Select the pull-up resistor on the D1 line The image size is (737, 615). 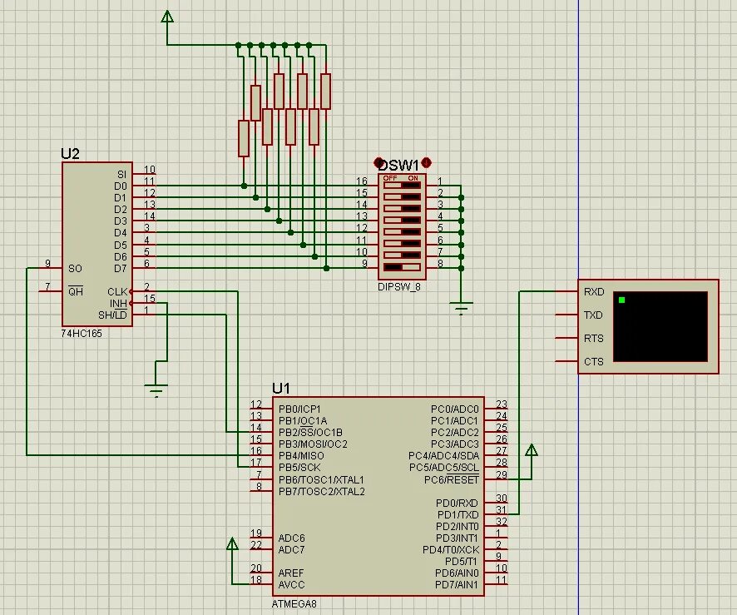[255, 103]
